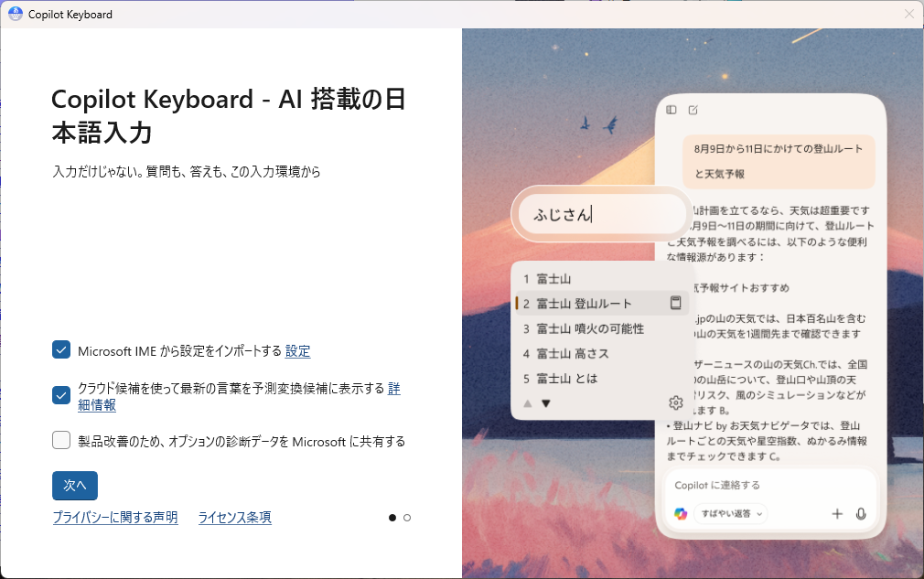Click the colorful Copilot logo in chat box

pyautogui.click(x=680, y=513)
